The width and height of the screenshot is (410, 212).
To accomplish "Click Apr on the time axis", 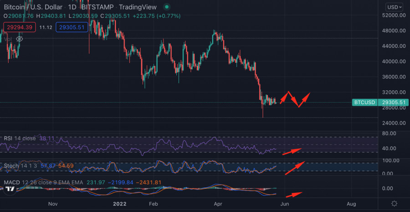I will click(x=218, y=204).
